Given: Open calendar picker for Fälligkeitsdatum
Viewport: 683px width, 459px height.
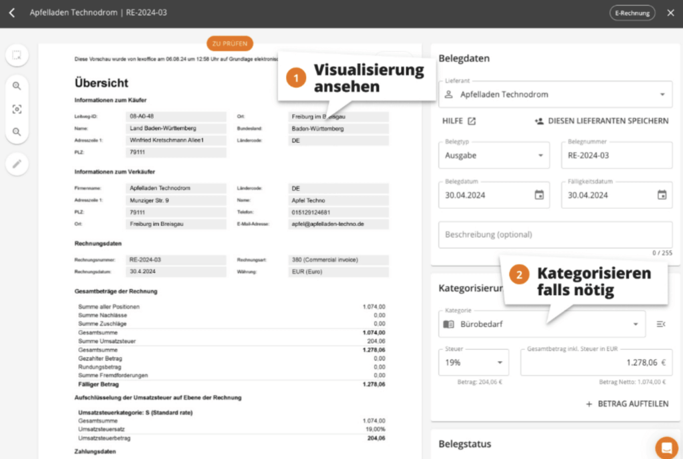Looking at the screenshot, I should point(662,195).
